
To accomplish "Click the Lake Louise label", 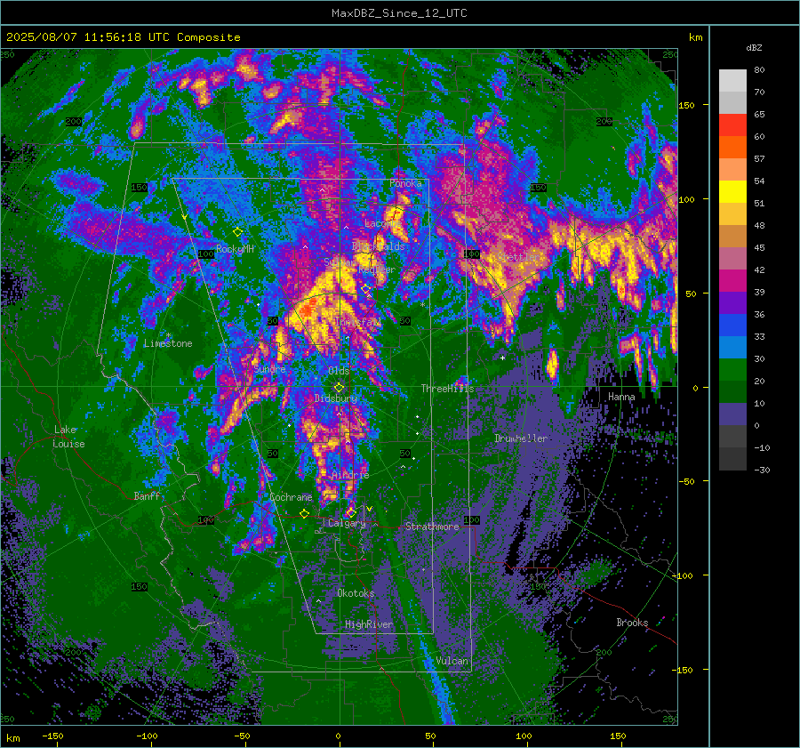I will pyautogui.click(x=69, y=437).
